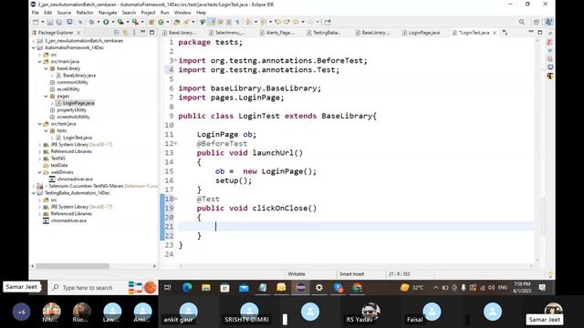
Task: Open the Project menu
Action: (x=148, y=13)
